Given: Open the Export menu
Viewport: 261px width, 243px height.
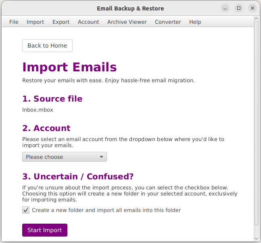Looking at the screenshot, I should [61, 22].
